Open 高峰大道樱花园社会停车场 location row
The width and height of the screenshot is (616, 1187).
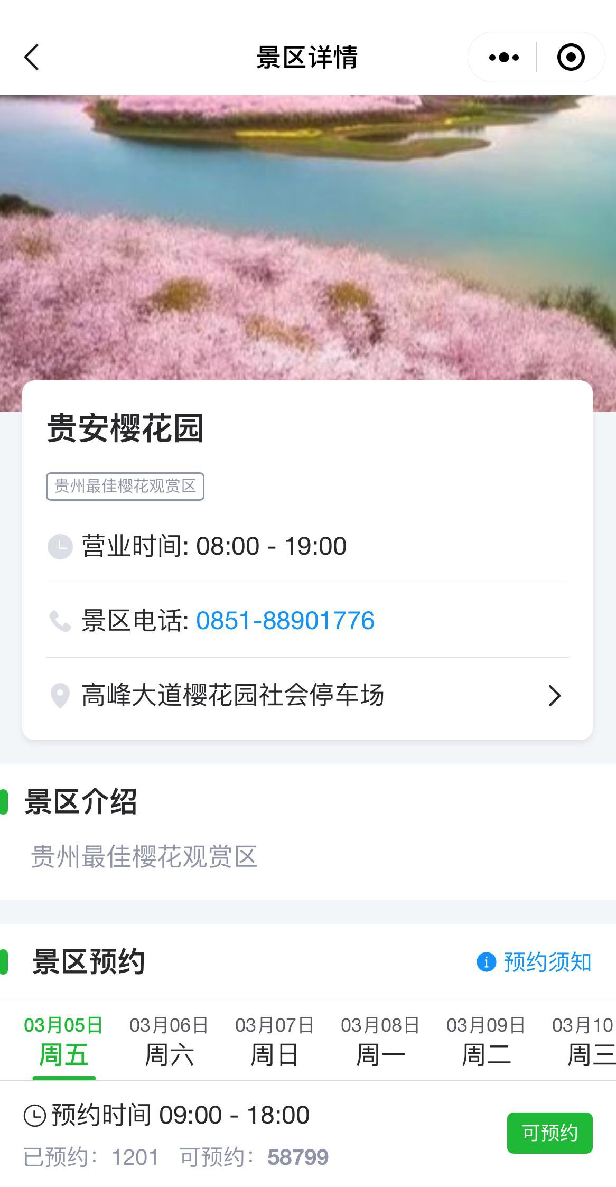(307, 695)
